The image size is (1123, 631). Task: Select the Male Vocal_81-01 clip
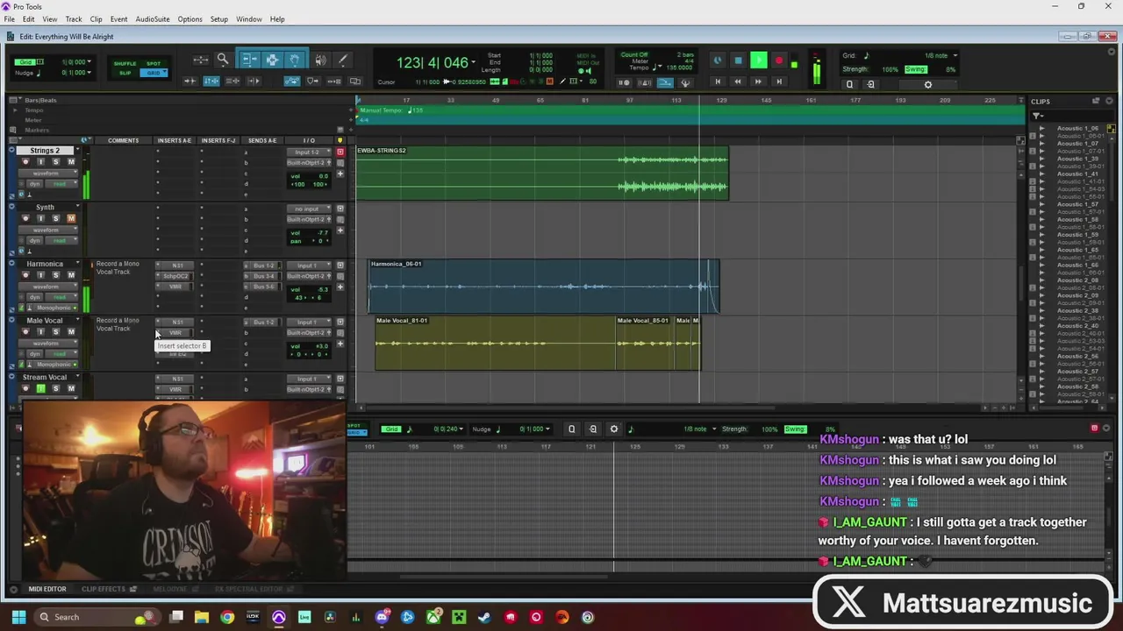click(x=495, y=343)
